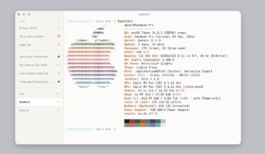
Task: Click the Packages: 195 (brew) line
Action: click(155, 48)
